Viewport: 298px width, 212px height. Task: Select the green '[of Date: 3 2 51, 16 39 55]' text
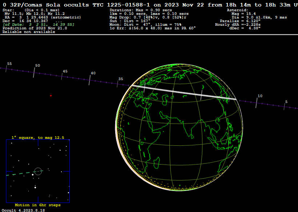(39, 25)
